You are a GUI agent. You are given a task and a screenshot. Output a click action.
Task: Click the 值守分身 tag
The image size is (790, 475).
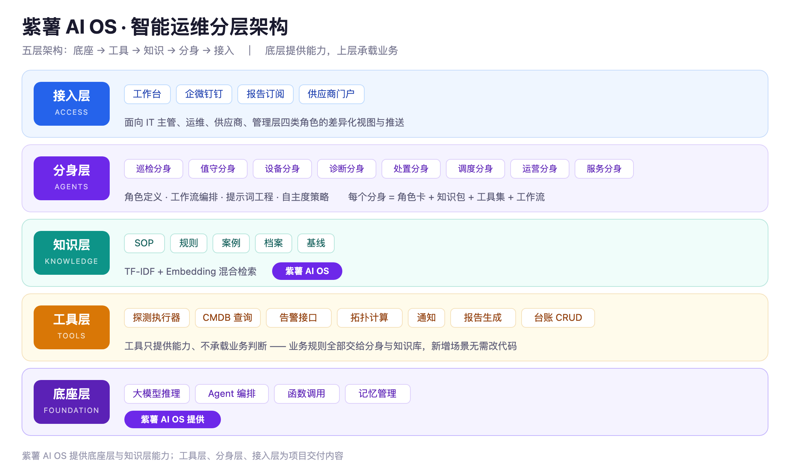click(x=218, y=169)
